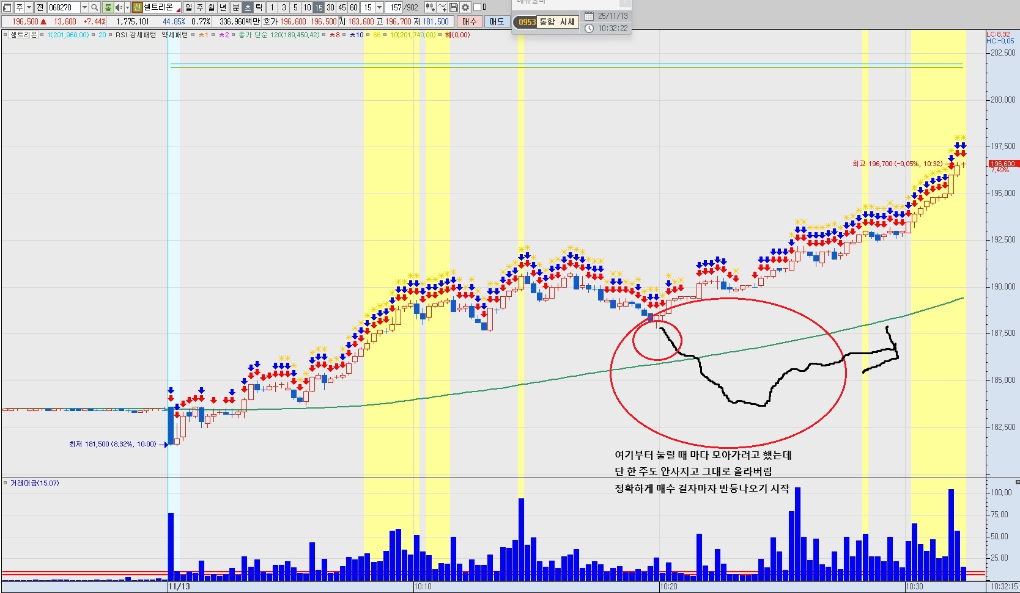Click the stock search magnifier icon
Image resolution: width=1020 pixels, height=593 pixels.
[x=95, y=7]
